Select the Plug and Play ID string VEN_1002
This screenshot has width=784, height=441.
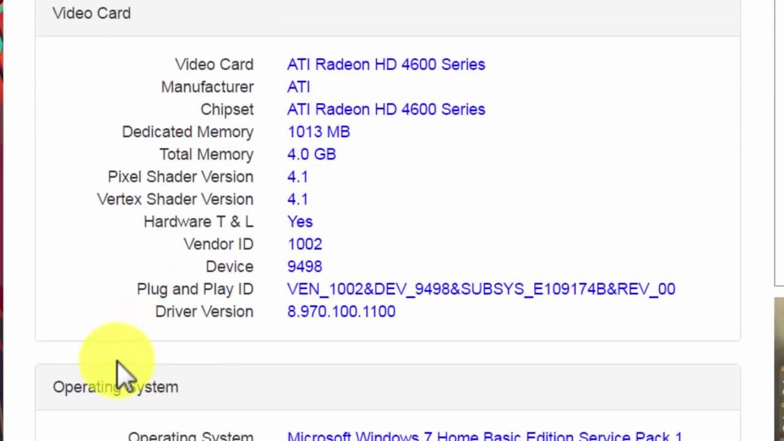click(481, 289)
